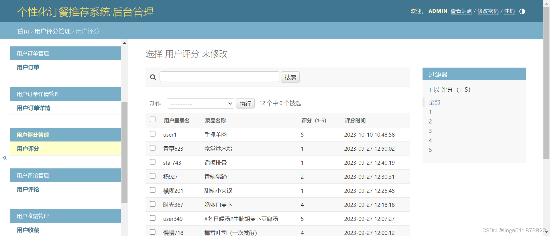The height and width of the screenshot is (236, 550).
Task: Click the 个性化订餐推荐系统·后台管理 site title
Action: (85, 12)
